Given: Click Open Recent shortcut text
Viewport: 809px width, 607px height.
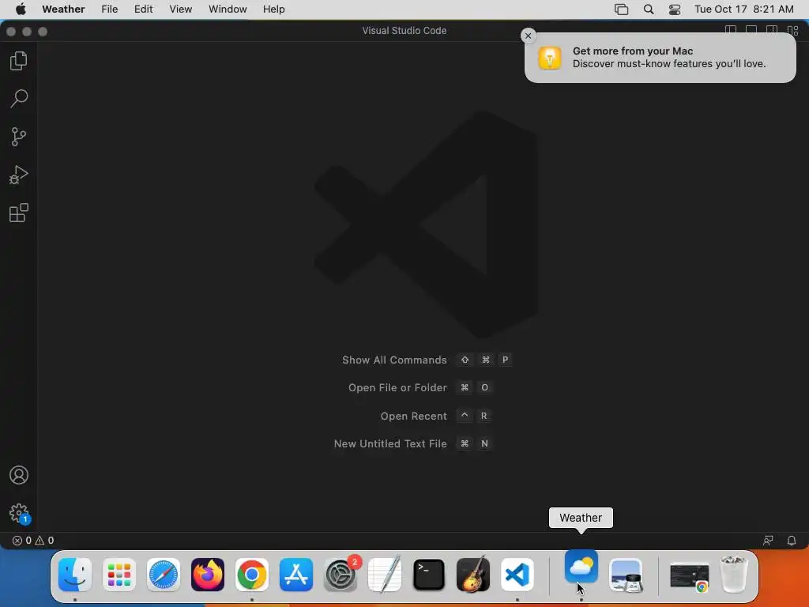Looking at the screenshot, I should point(413,416).
